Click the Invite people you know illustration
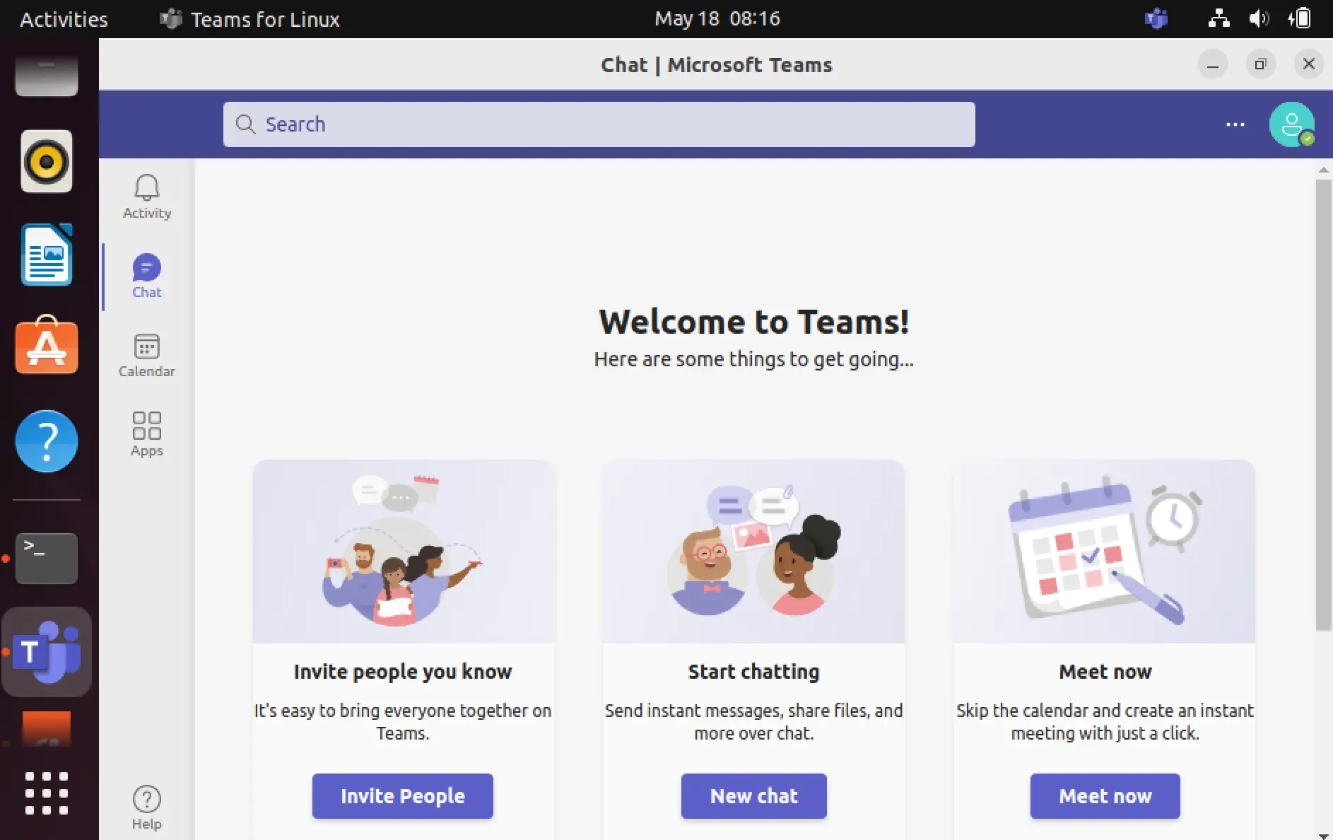This screenshot has height=840, width=1333. click(x=404, y=552)
